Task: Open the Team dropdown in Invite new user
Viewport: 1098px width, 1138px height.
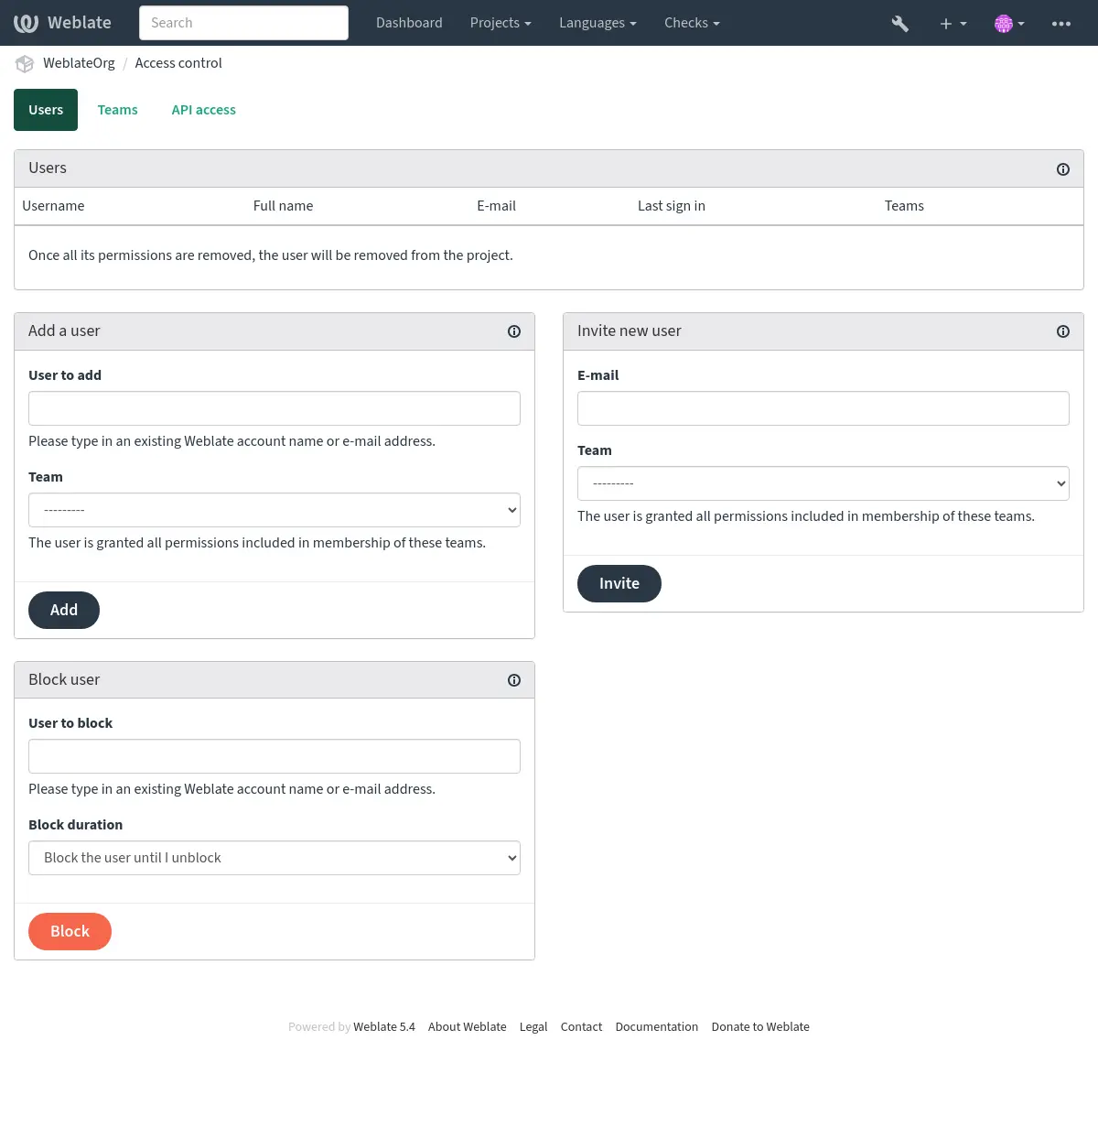Action: coord(823,483)
